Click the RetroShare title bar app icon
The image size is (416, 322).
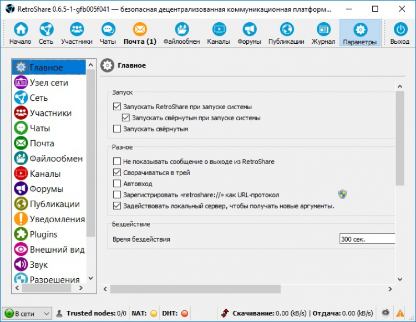coord(10,9)
